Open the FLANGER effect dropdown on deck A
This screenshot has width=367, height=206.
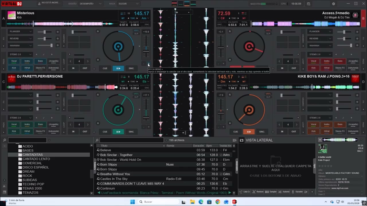[x=20, y=31]
